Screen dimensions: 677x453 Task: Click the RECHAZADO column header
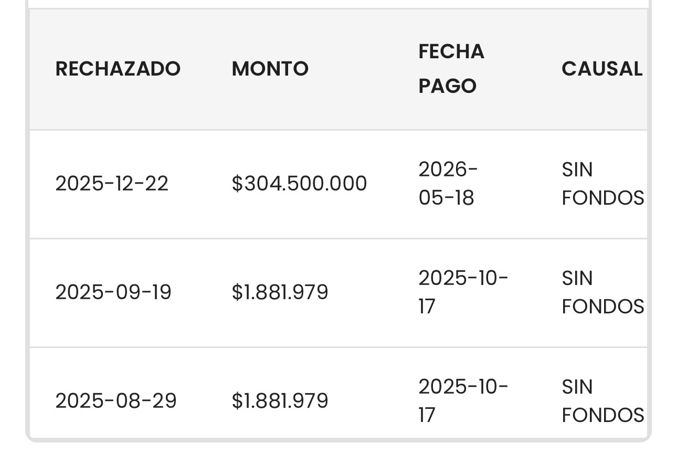pyautogui.click(x=118, y=69)
